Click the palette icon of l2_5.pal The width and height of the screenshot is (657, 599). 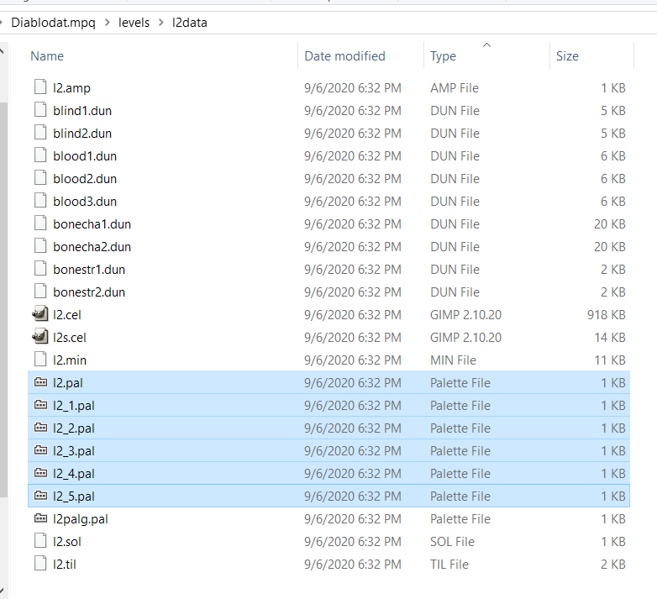40,495
